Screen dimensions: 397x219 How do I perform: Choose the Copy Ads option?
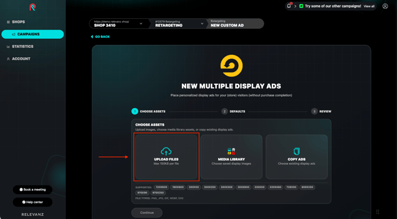[296, 156]
